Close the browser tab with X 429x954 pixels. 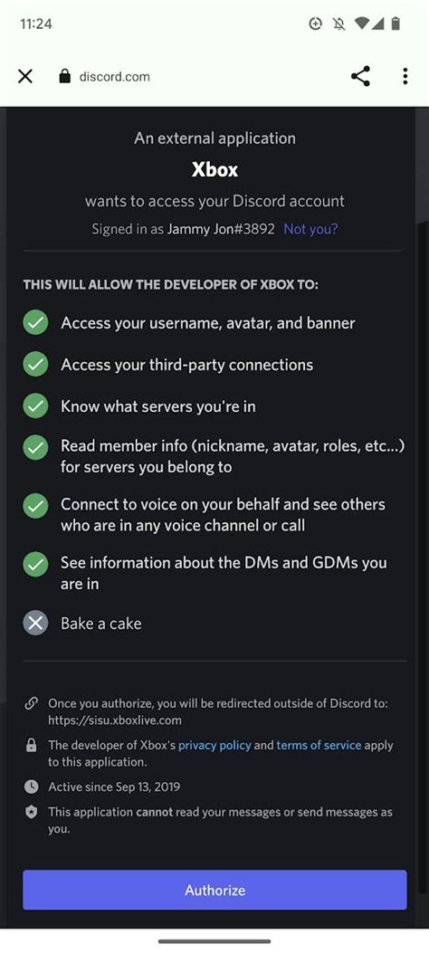[25, 77]
